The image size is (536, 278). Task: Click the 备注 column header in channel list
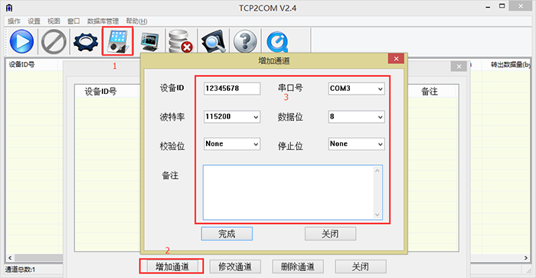(x=430, y=92)
